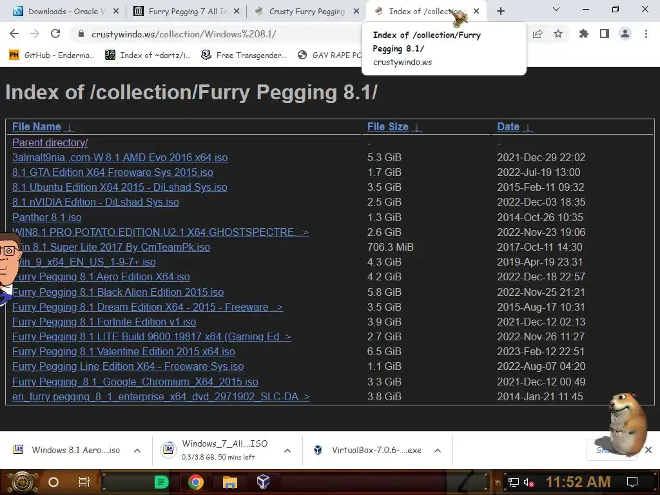Open network status in system tray
Screen dimensions: 660x495
pos(514,482)
